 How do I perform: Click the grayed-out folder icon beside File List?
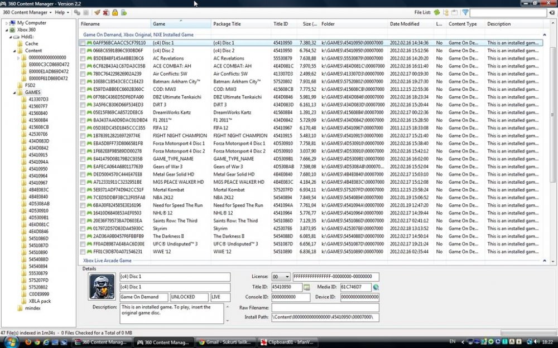[454, 12]
